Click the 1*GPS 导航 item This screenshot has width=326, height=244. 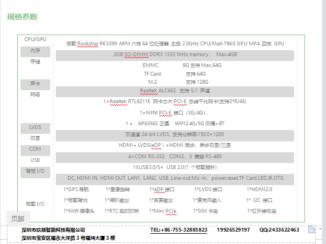[x=76, y=189]
